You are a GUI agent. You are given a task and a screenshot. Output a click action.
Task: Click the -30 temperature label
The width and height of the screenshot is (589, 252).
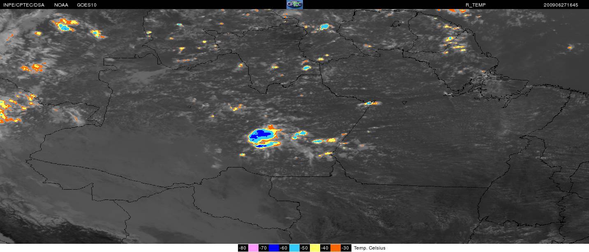(x=346, y=248)
